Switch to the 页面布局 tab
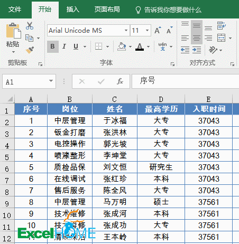The image size is (239, 244). 107,10
